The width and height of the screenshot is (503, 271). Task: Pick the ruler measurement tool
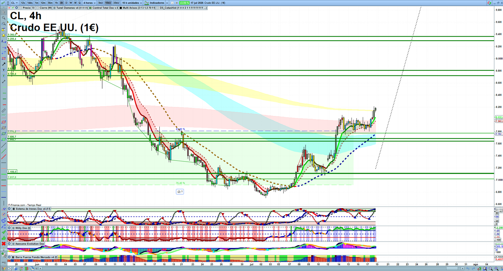[3, 110]
